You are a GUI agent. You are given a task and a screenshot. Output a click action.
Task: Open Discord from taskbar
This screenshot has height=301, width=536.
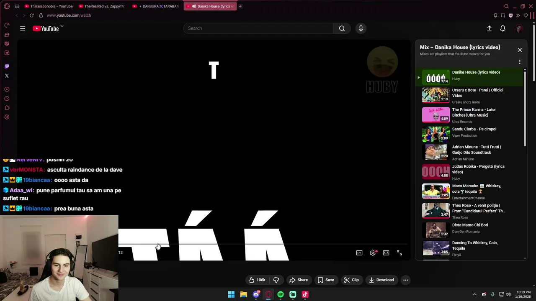tap(256, 294)
